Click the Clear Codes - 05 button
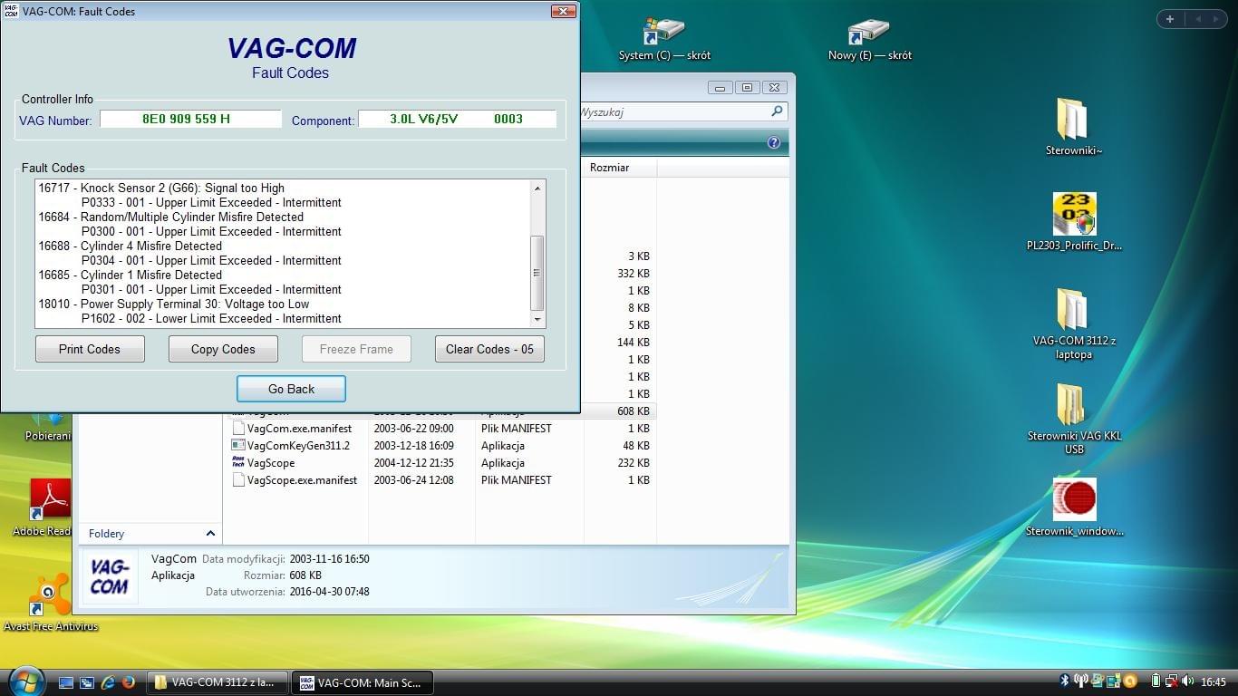The width and height of the screenshot is (1238, 696). [489, 349]
